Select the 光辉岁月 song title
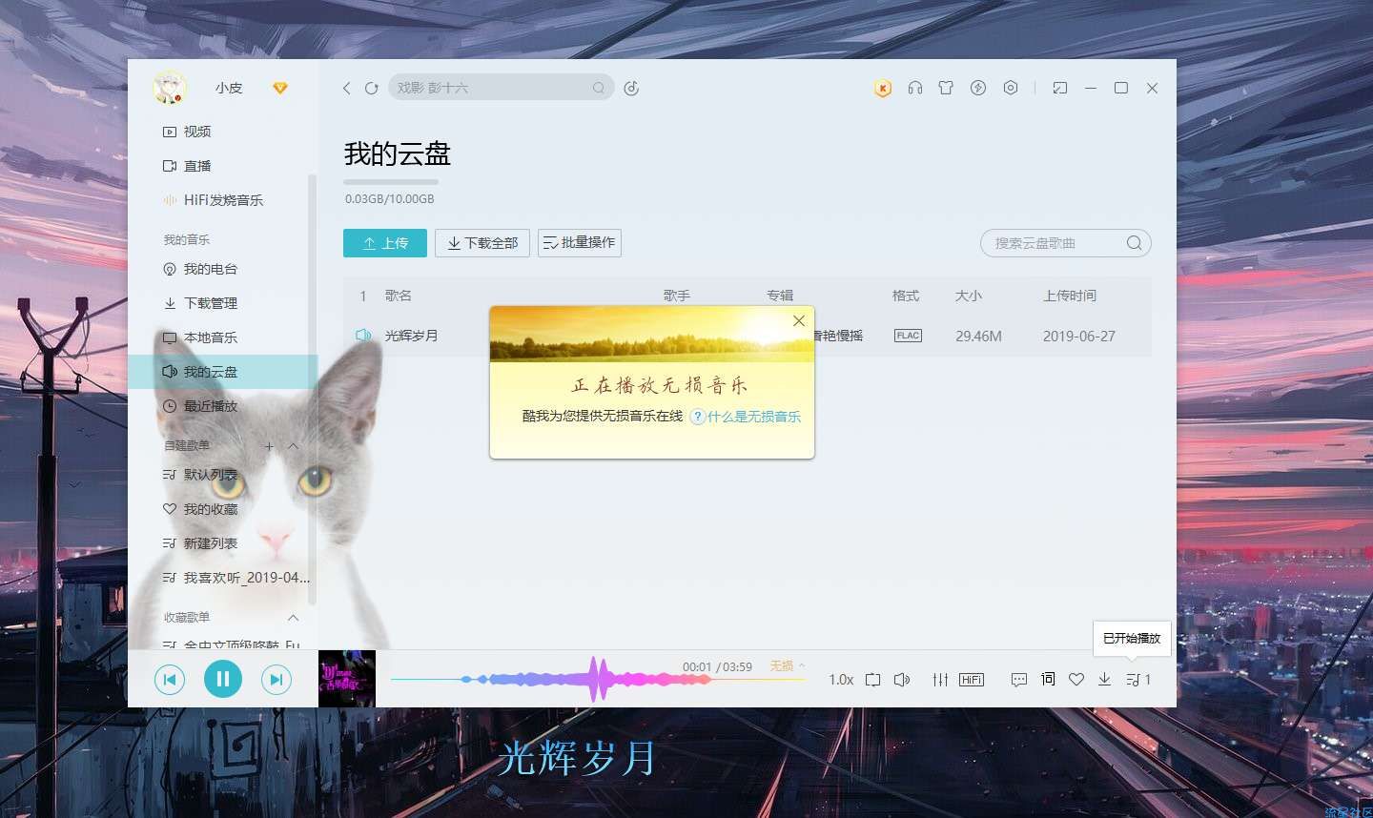 (x=411, y=336)
